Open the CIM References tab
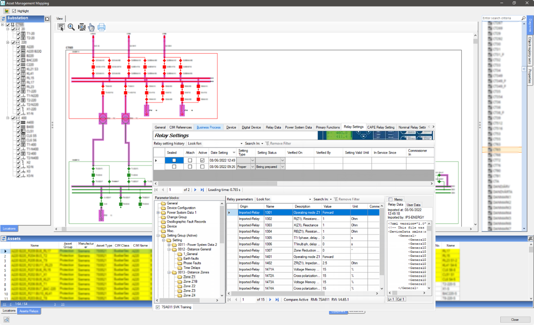 [180, 127]
